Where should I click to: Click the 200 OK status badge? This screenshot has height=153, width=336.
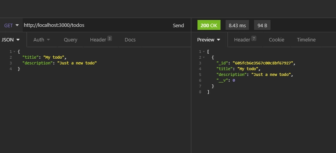click(x=209, y=25)
